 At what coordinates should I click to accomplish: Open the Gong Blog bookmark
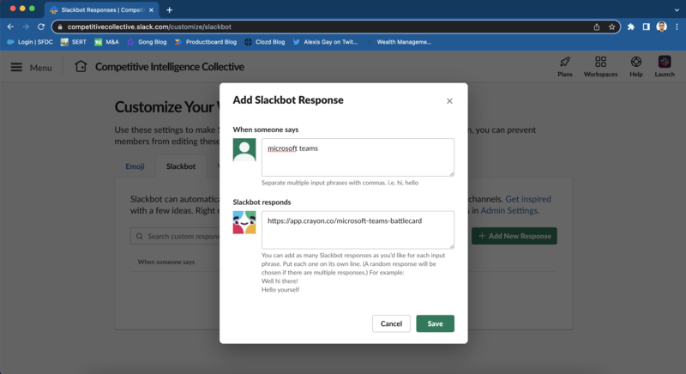coord(148,41)
